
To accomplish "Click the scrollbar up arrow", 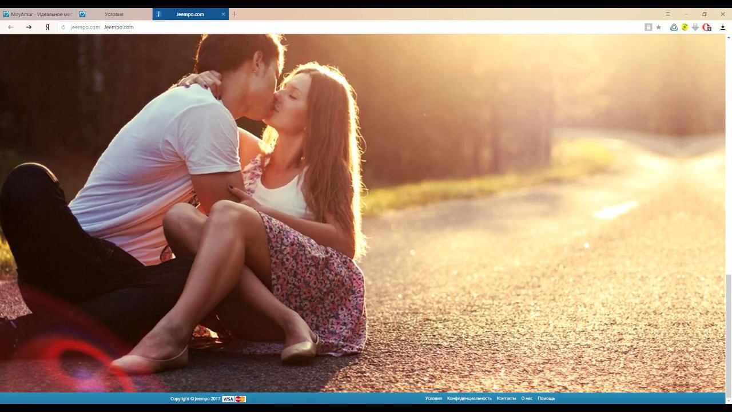I will (x=729, y=38).
